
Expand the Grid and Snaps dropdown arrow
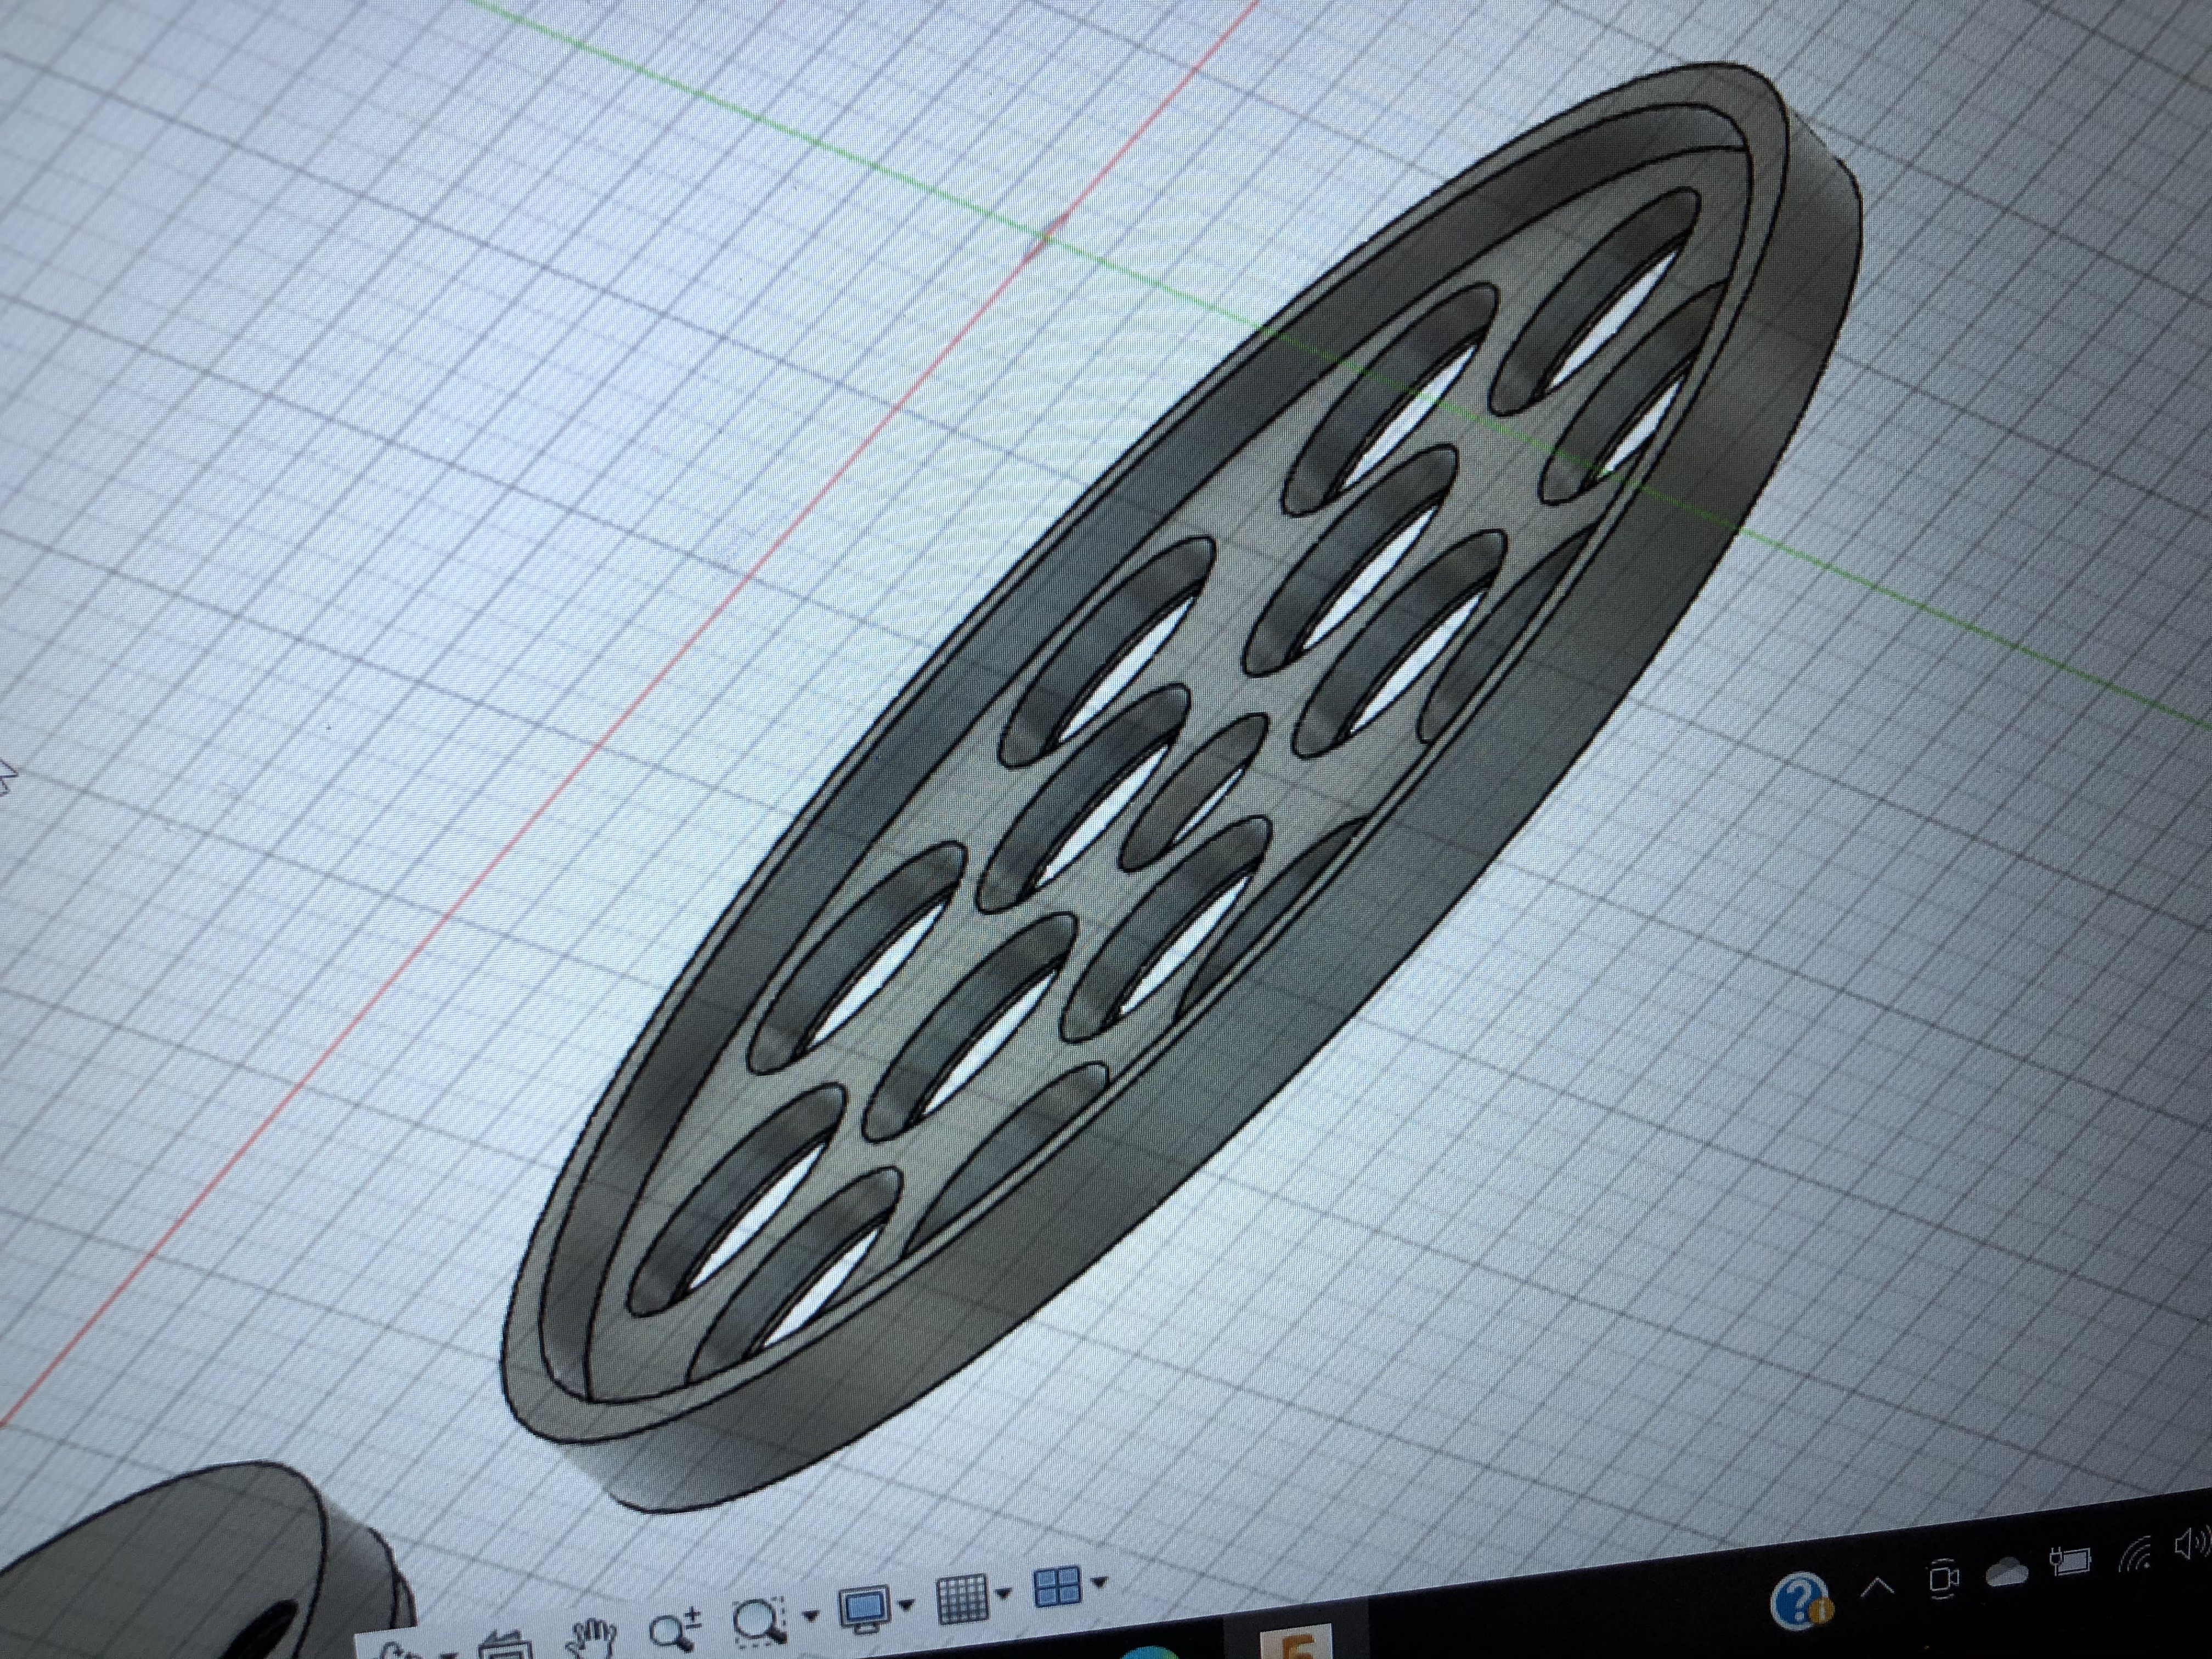1005,1594
